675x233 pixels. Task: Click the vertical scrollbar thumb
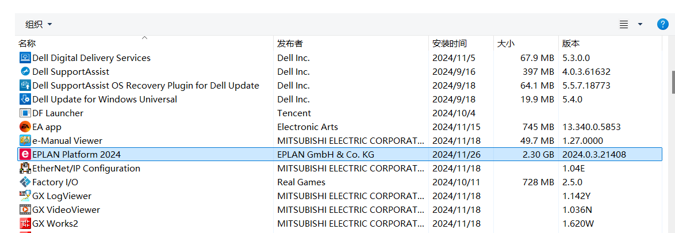coord(673,82)
